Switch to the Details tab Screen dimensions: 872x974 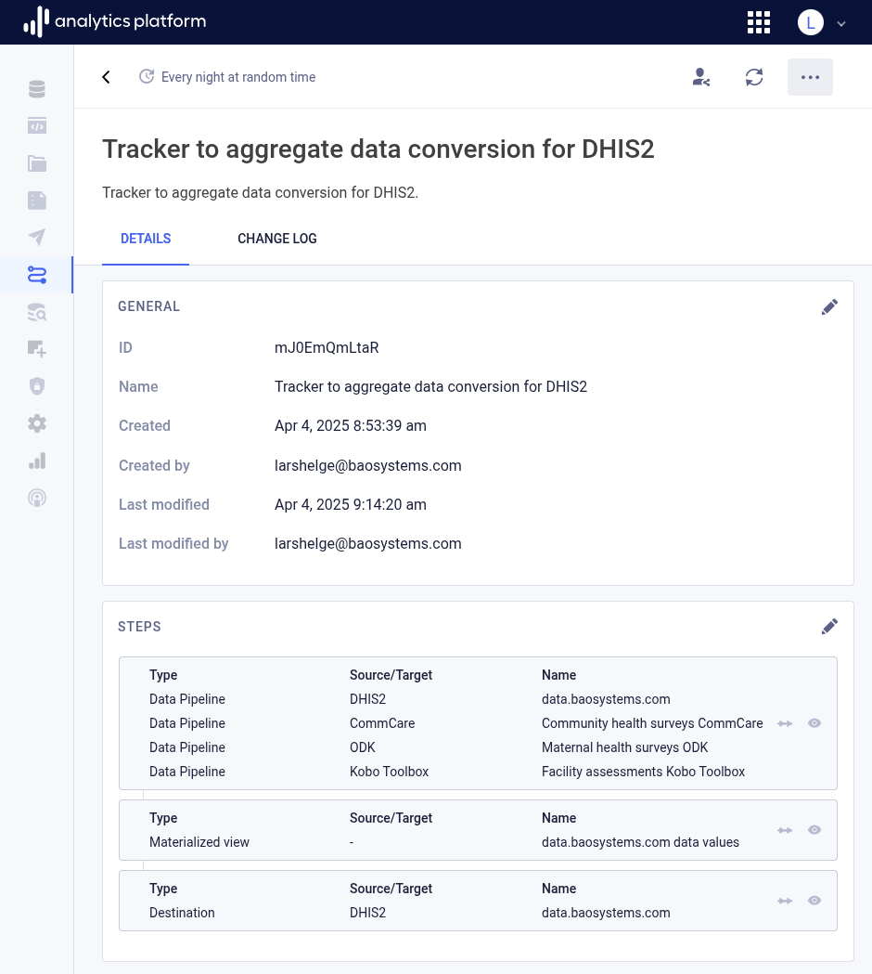[x=146, y=239]
